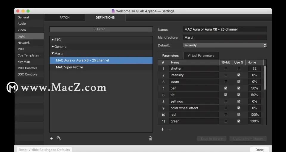Image resolution: width=286 pixels, height=152 pixels.
Task: Click the Filter search field
Action: click(x=101, y=29)
